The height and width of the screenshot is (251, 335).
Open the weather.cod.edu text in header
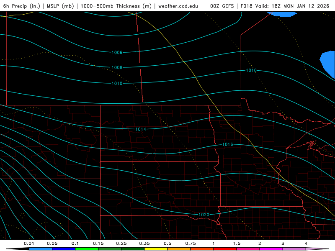coord(178,6)
